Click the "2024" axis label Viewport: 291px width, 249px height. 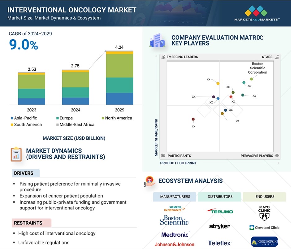(x=76, y=110)
